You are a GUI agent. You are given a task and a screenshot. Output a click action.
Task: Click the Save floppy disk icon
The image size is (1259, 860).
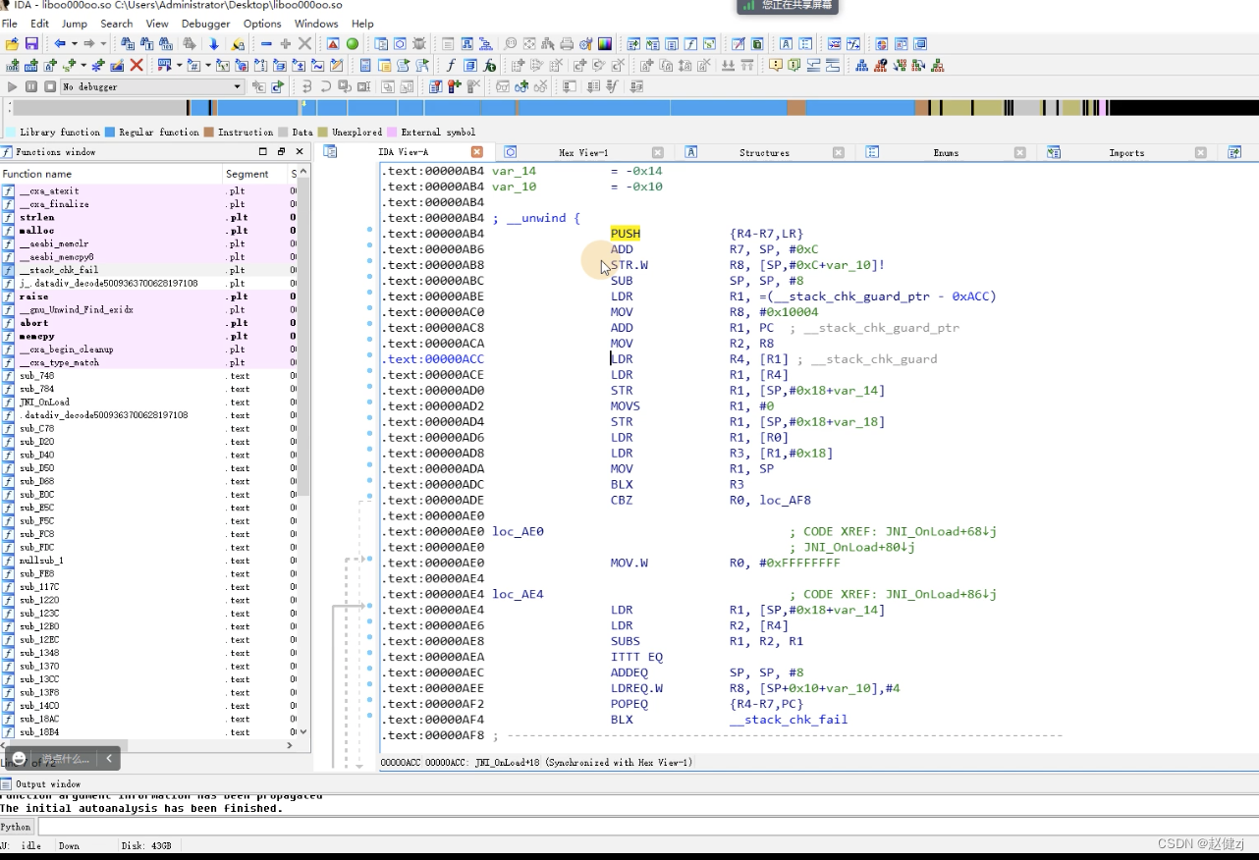tap(31, 44)
